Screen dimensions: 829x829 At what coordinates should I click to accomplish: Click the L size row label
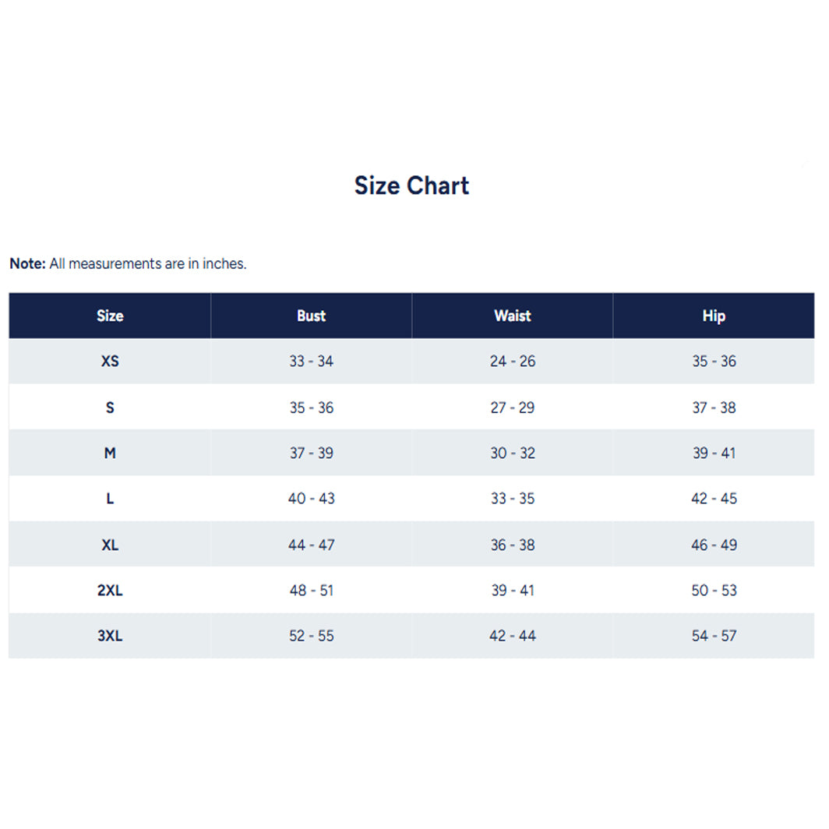[x=110, y=499]
